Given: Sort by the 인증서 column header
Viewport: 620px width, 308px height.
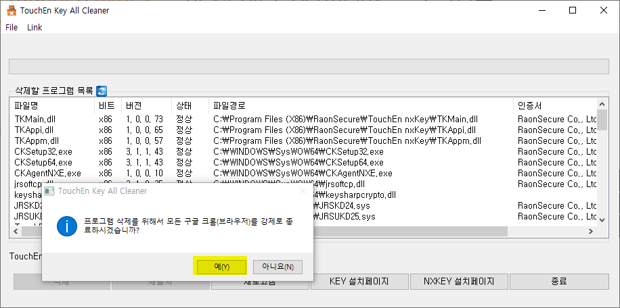Looking at the screenshot, I should [555, 105].
